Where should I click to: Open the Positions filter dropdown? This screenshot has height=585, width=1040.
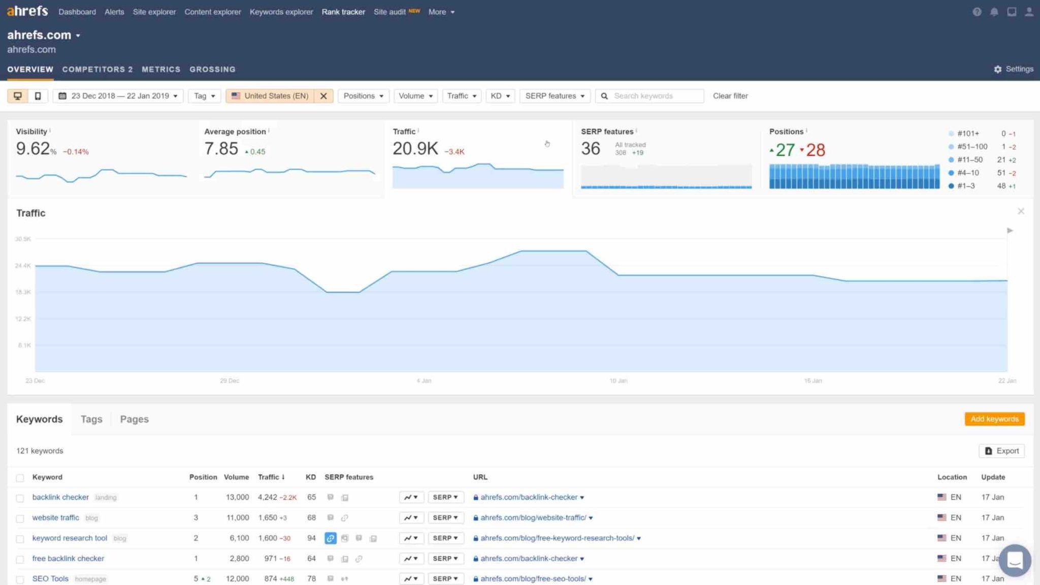363,96
